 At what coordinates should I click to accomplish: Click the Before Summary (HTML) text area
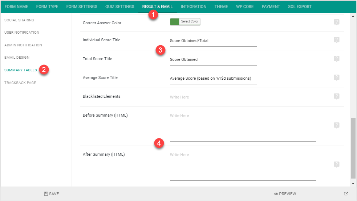(243, 126)
